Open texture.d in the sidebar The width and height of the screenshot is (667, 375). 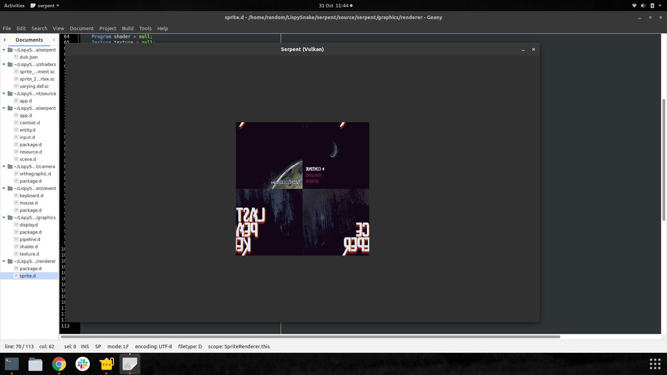tap(29, 254)
